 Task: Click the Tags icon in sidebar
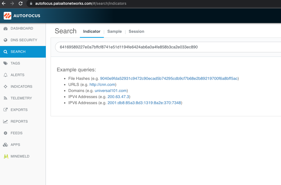(5, 63)
